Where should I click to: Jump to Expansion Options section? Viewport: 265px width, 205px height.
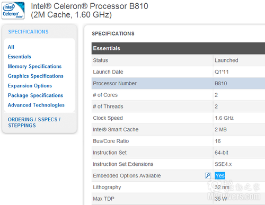click(x=30, y=86)
